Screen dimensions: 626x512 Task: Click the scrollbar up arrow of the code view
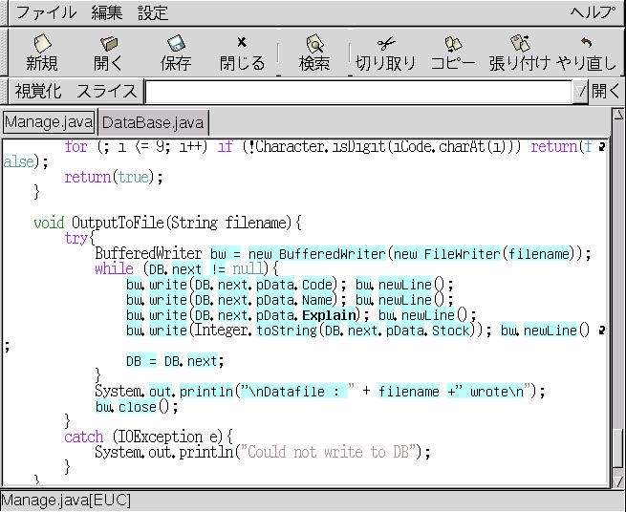pos(616,117)
